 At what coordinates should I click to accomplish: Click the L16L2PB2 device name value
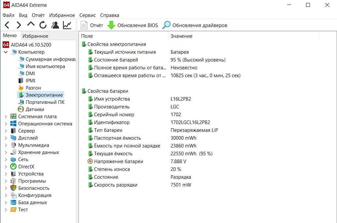(x=181, y=99)
